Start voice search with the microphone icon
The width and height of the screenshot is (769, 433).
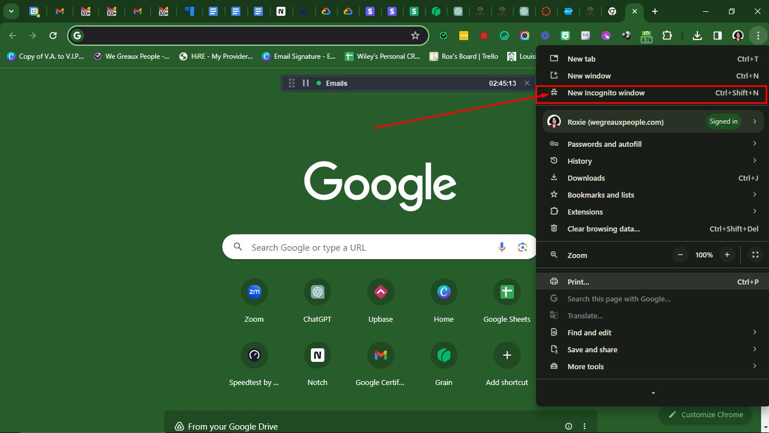(x=502, y=247)
